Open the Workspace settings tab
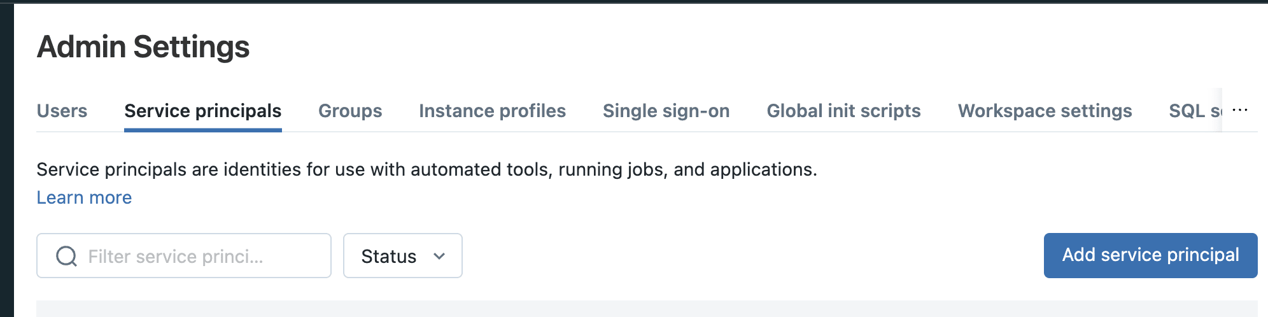 click(1045, 111)
